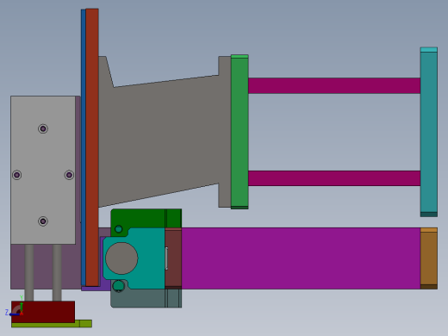The width and height of the screenshot is (448, 336).
Task: Select the upper magenta rod
Action: click(334, 85)
